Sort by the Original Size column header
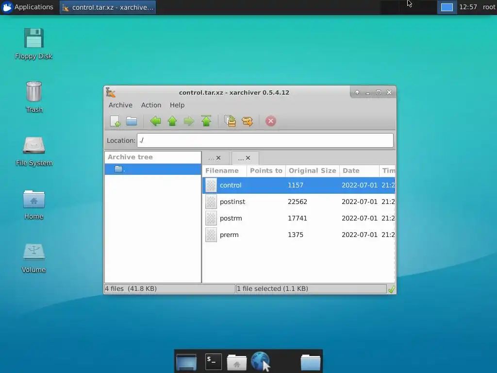Screen dimensions: 497x373 click(313, 170)
